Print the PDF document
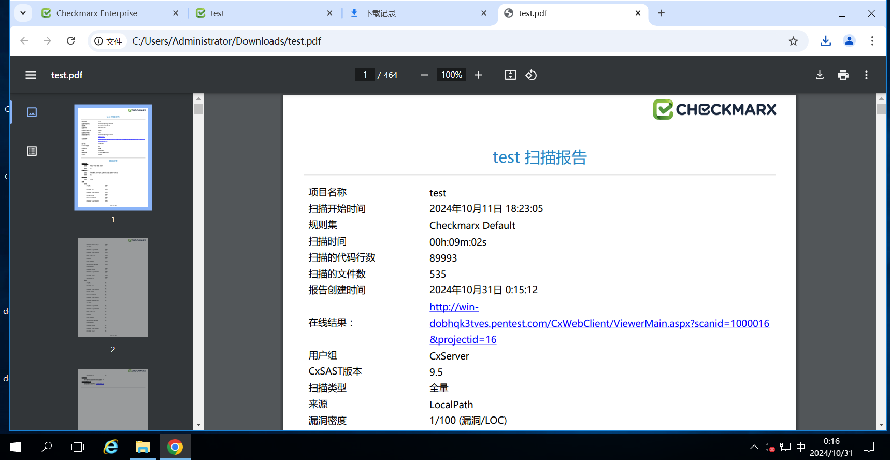The height and width of the screenshot is (460, 890). (843, 75)
